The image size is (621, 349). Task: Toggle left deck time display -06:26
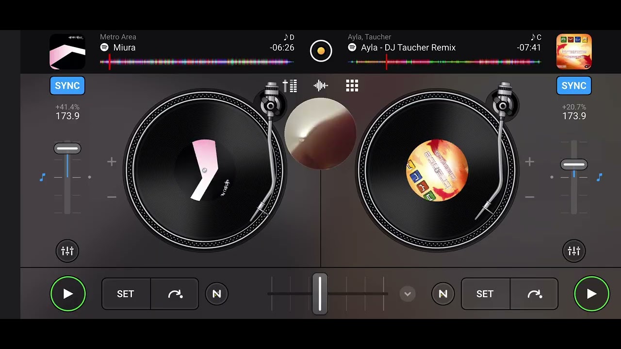[282, 48]
